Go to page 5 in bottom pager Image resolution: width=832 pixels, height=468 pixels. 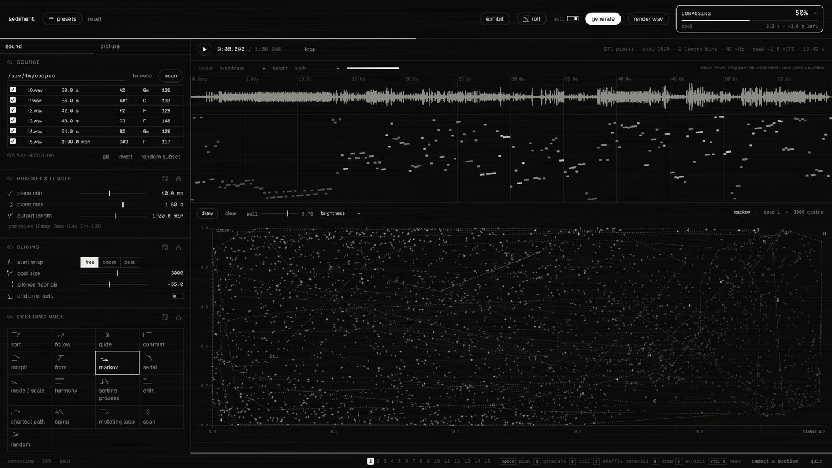(399, 461)
